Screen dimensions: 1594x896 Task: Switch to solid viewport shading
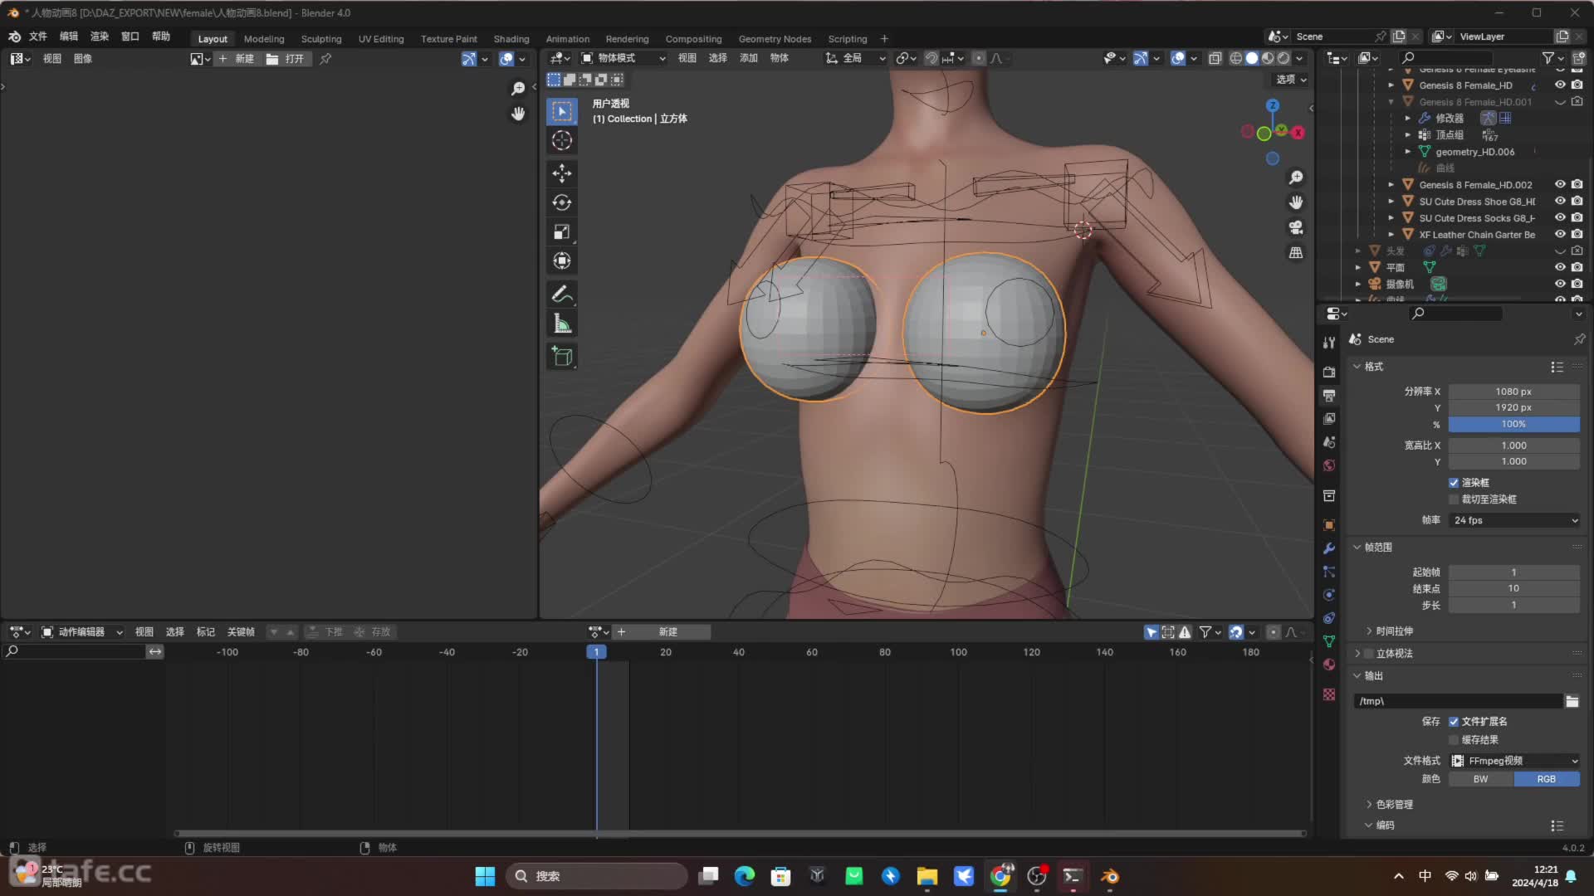click(x=1252, y=58)
